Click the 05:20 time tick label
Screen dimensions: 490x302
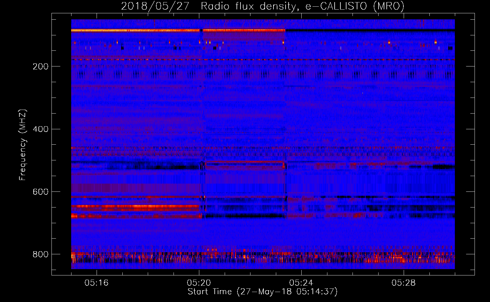199,283
